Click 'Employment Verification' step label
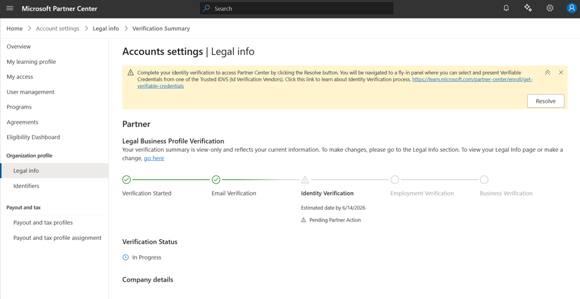580x299 pixels. [x=422, y=193]
